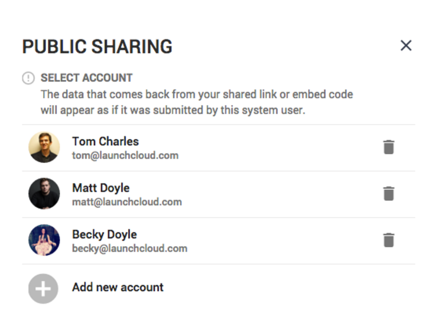Close the Public Sharing dialog
Screen dimensions: 435x323
[x=406, y=46]
